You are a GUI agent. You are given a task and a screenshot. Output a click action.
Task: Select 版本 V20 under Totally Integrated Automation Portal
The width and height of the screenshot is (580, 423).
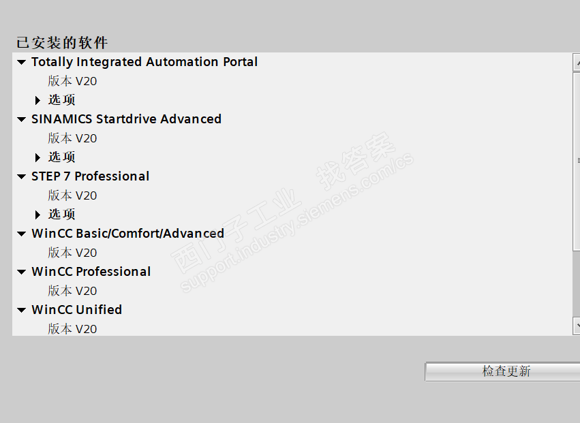point(72,81)
